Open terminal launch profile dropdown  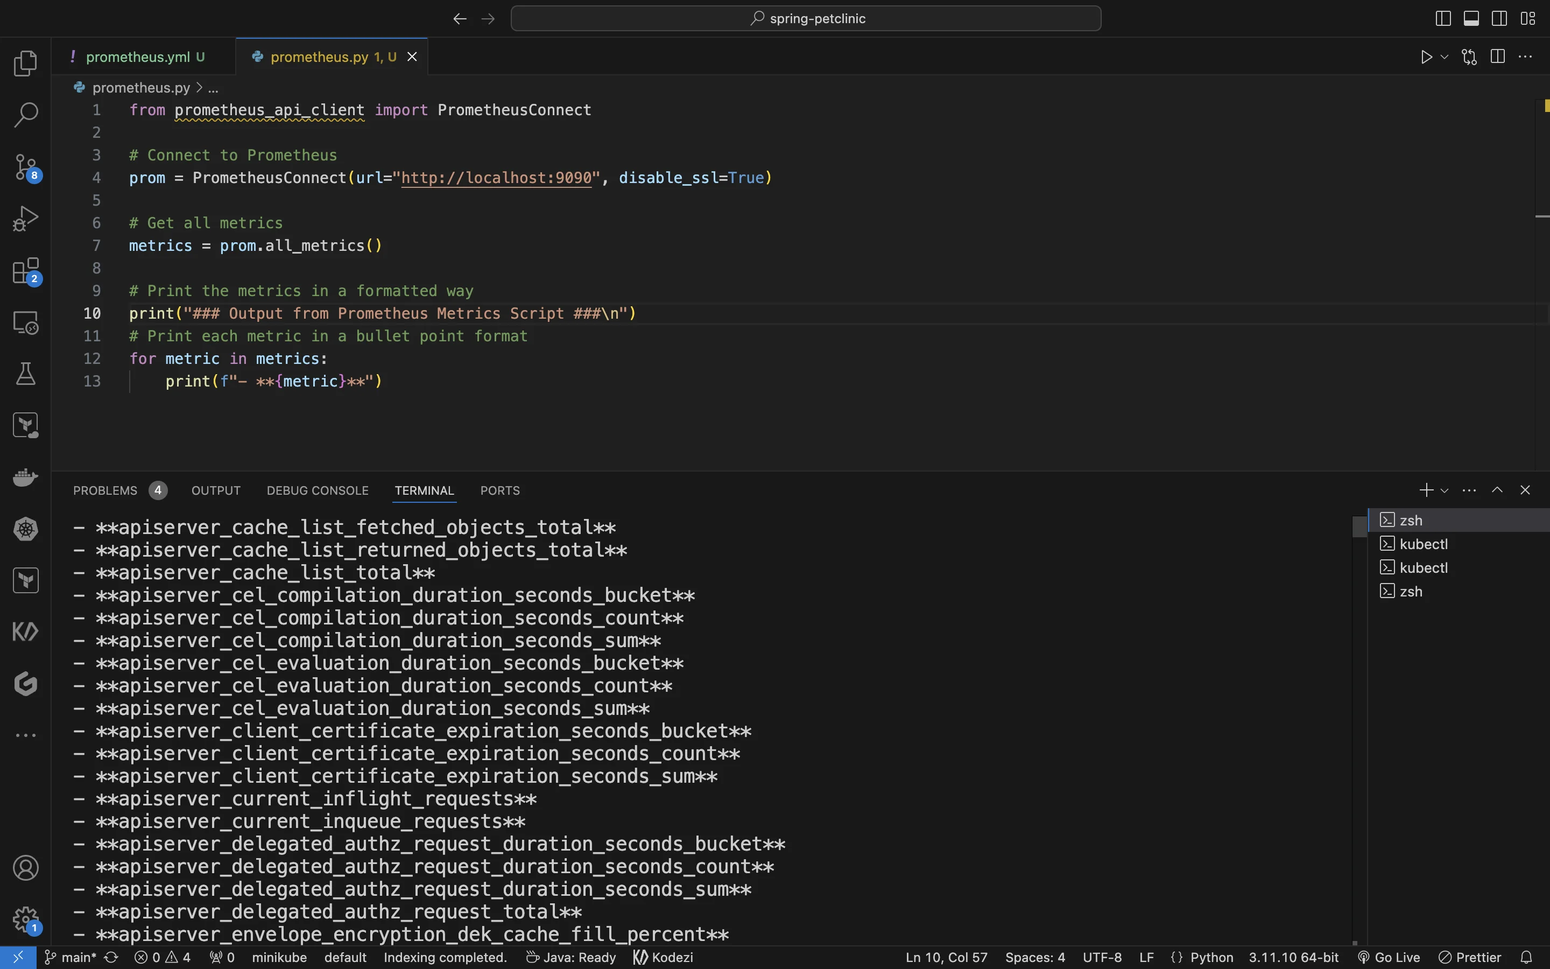click(x=1445, y=490)
